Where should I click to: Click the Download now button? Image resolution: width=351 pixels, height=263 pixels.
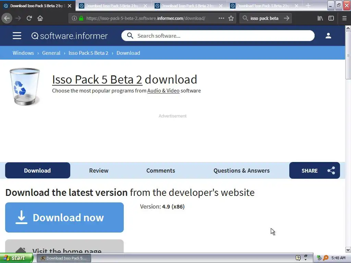click(64, 217)
